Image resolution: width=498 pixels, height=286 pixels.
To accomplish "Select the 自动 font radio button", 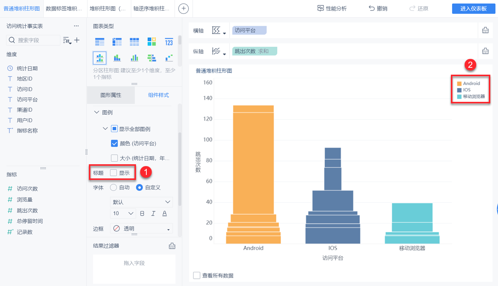I will pos(113,188).
